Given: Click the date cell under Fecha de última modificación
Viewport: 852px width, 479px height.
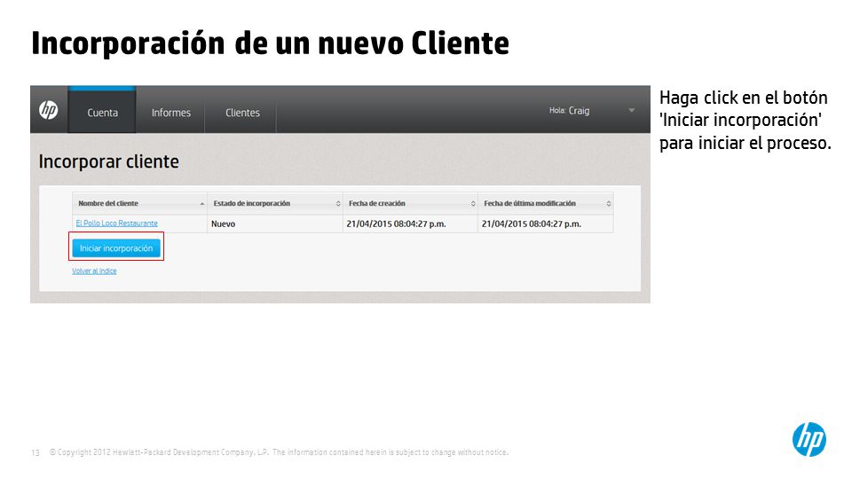Looking at the screenshot, I should point(546,224).
